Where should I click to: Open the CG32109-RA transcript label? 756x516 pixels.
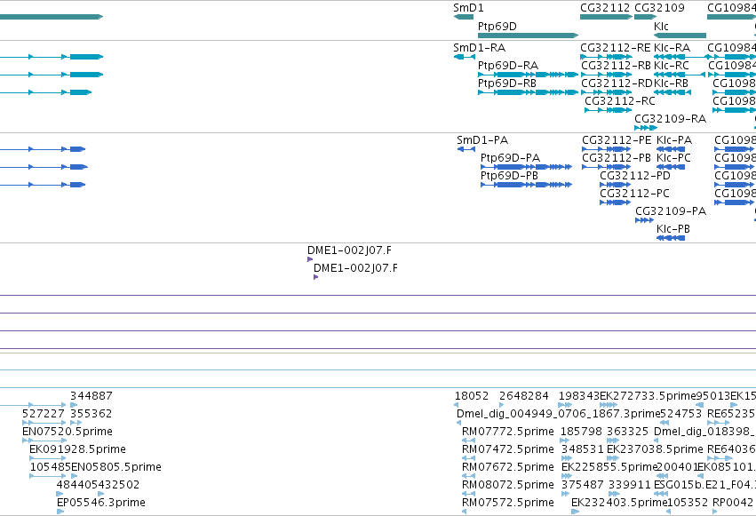point(670,118)
